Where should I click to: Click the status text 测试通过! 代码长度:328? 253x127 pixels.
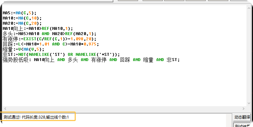coord(24,117)
